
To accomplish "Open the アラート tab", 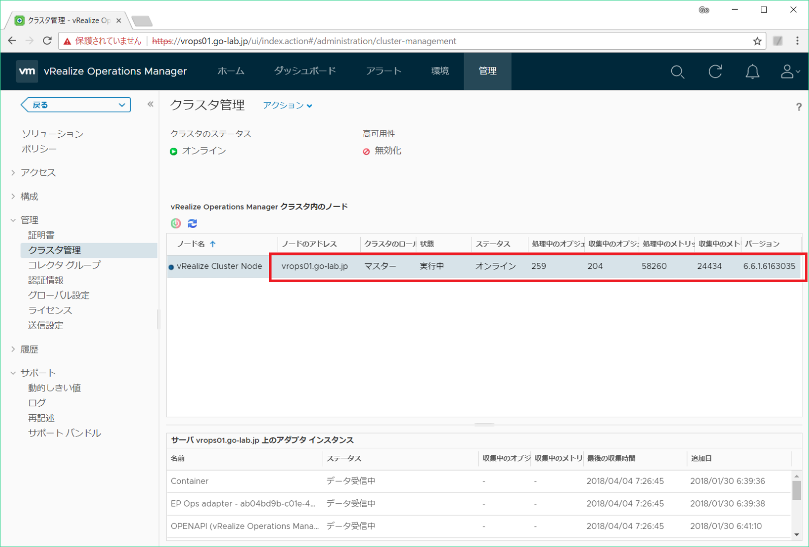I will click(x=383, y=71).
